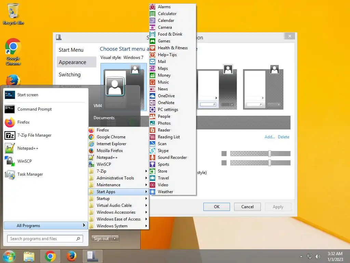Select the rightmost start menu style thumbnail
This screenshot has width=350, height=263.
[263, 87]
